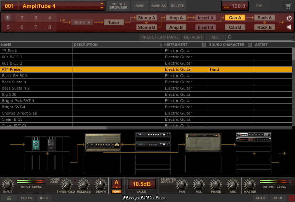
Task: Select the amp head in signal chain
Action: click(x=103, y=142)
